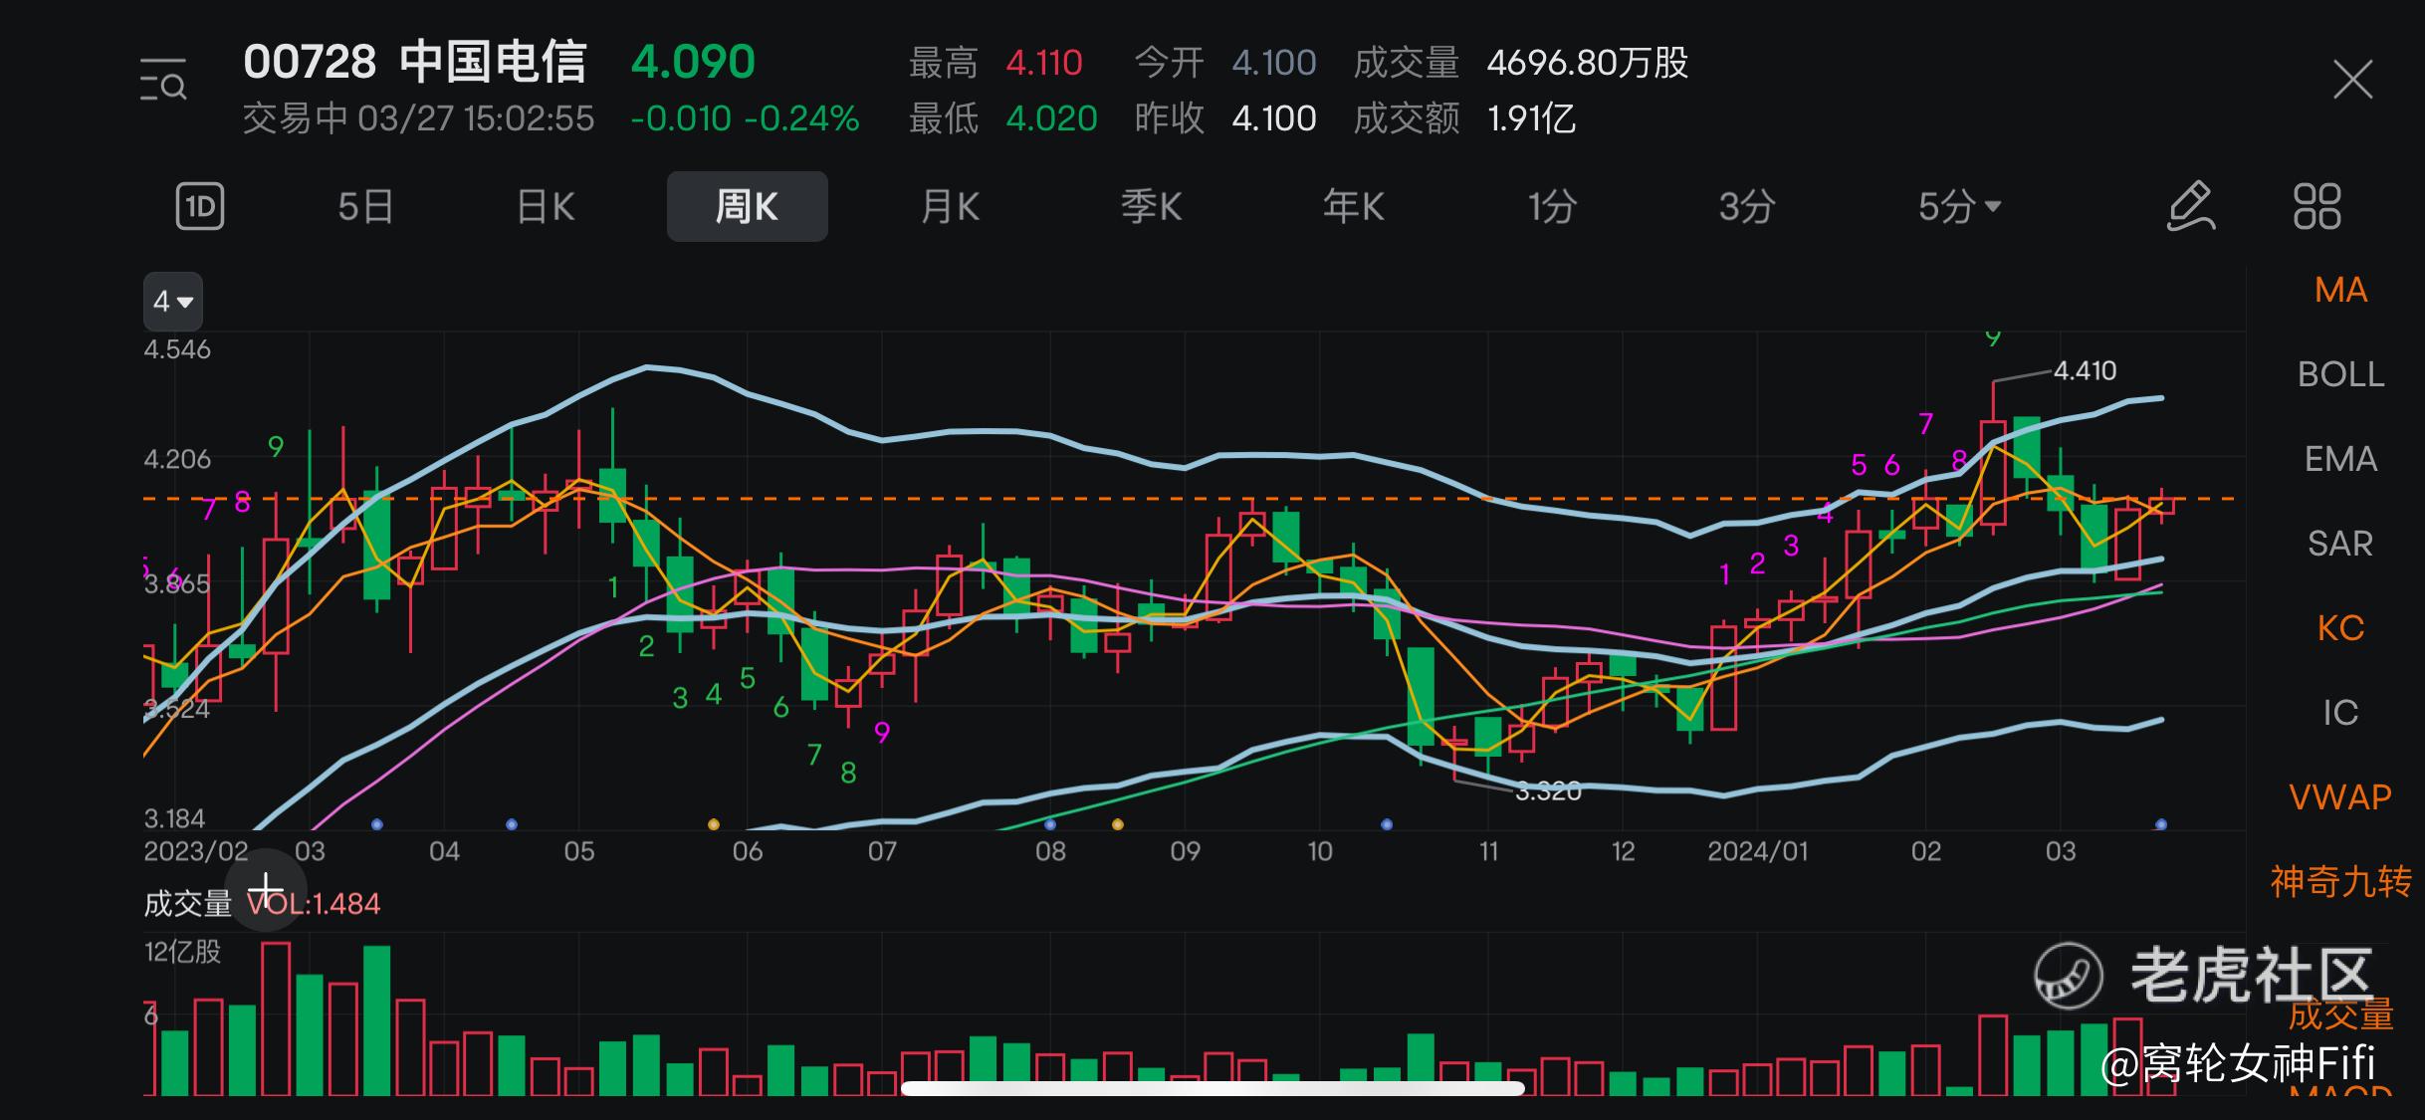Enable the EMA indicator

(2339, 460)
